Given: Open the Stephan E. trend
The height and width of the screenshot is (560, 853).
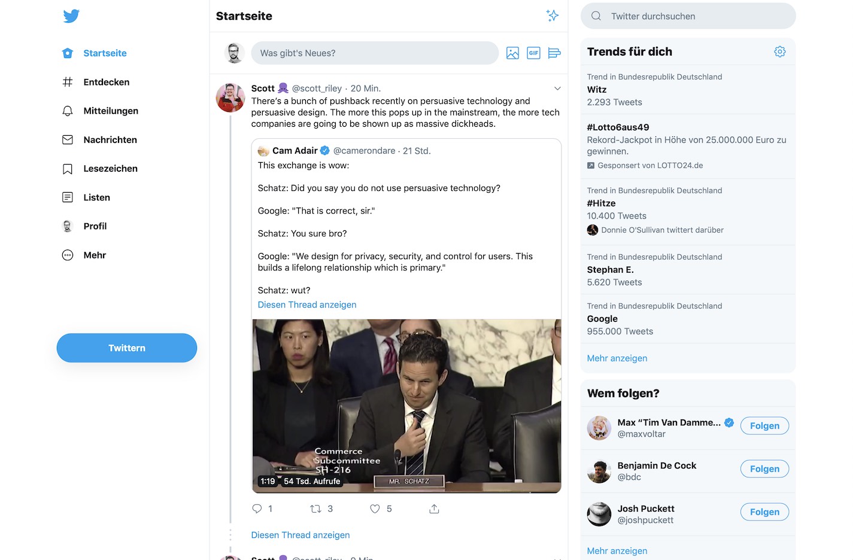Looking at the screenshot, I should coord(688,269).
